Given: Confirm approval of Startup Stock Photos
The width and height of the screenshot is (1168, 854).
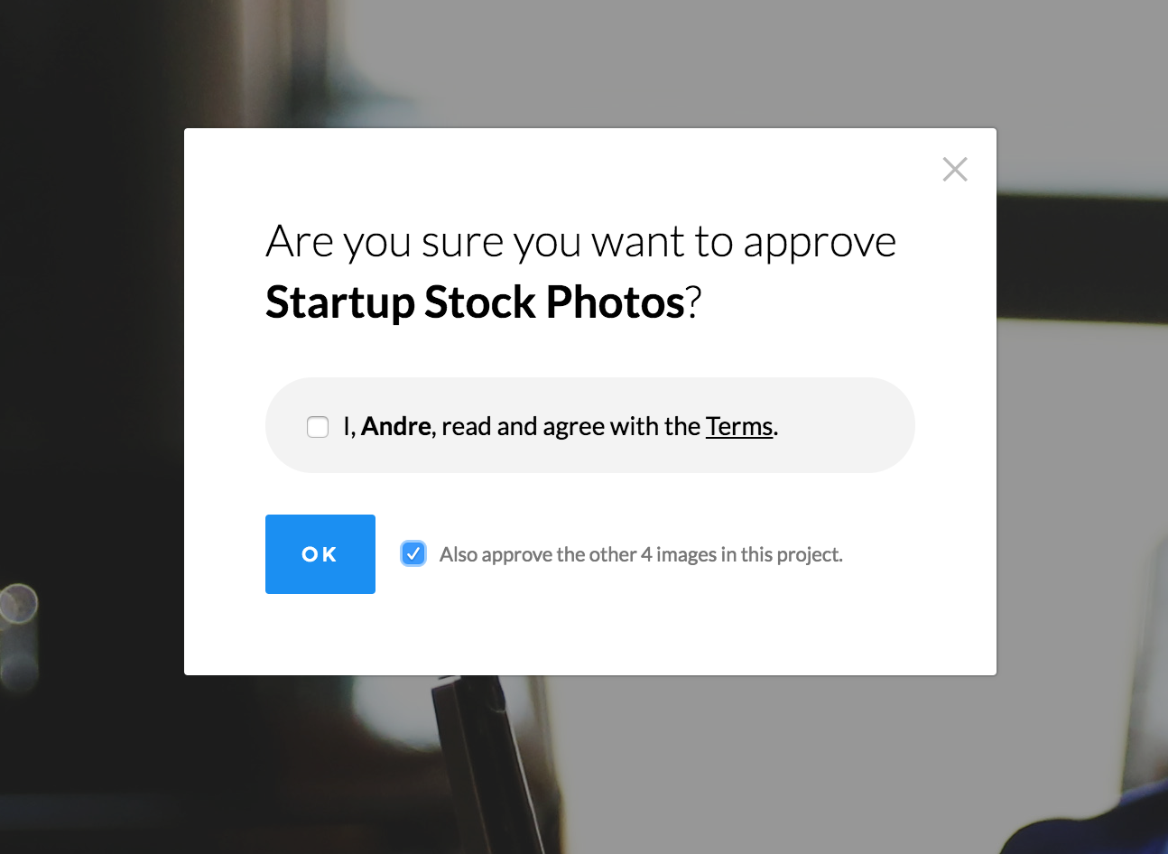Looking at the screenshot, I should tap(320, 554).
